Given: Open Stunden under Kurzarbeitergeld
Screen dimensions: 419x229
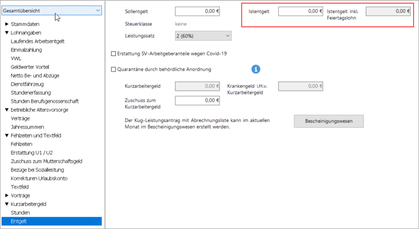Looking at the screenshot, I should point(20,212).
